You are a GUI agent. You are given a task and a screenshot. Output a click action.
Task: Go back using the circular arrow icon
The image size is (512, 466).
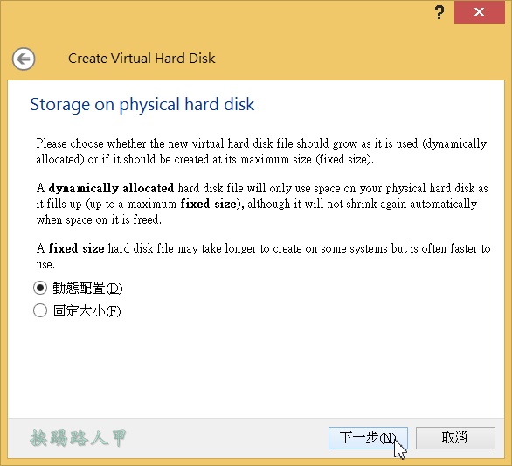click(x=24, y=59)
